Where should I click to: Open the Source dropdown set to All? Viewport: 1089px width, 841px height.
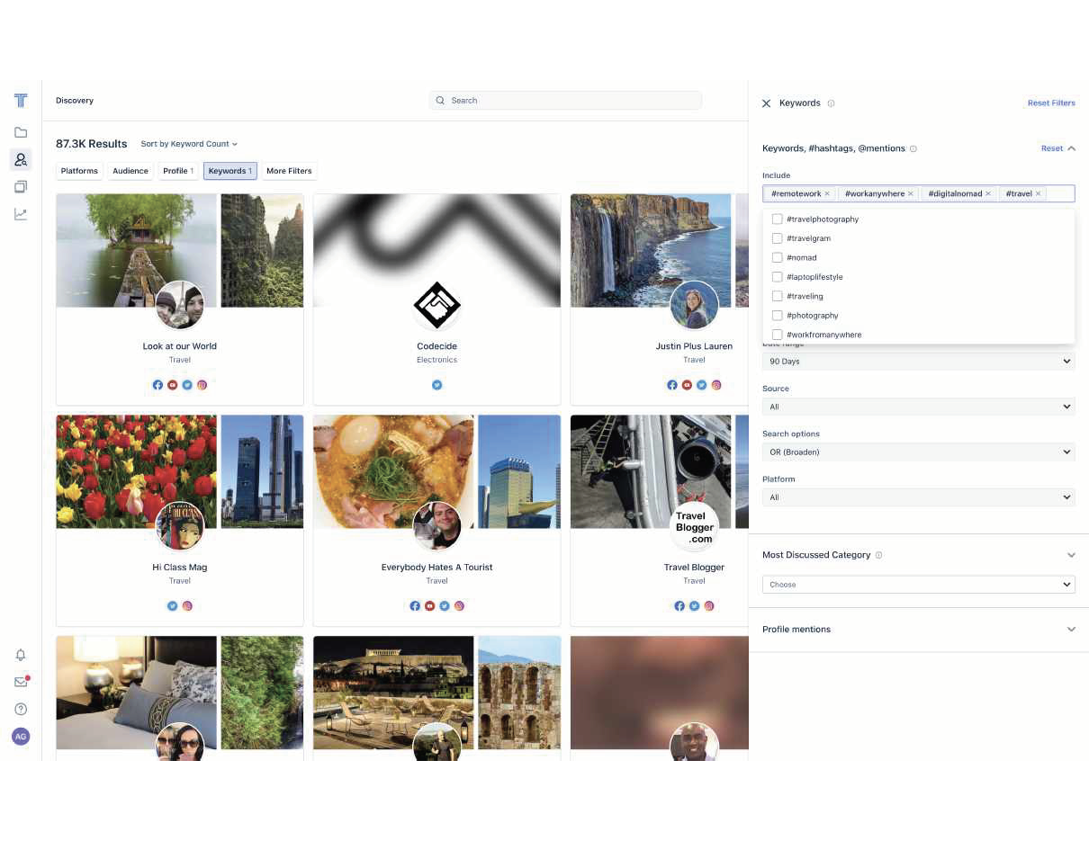click(x=918, y=407)
